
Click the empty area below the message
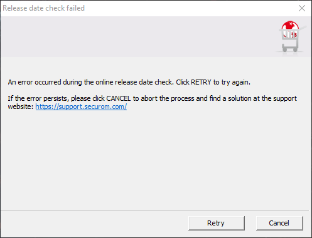pyautogui.click(x=155, y=160)
